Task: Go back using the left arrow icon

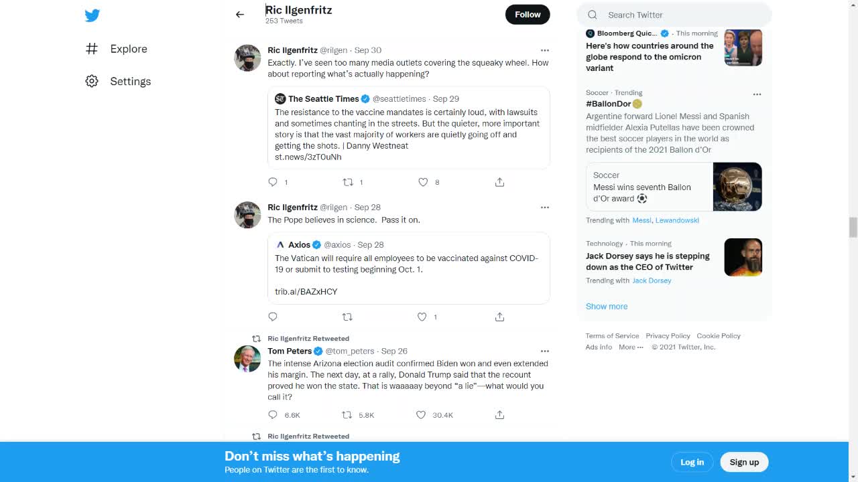Action: [x=240, y=14]
